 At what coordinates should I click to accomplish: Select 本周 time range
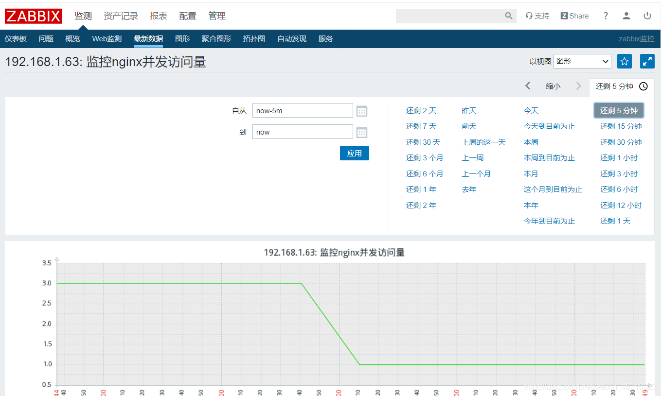coord(531,142)
